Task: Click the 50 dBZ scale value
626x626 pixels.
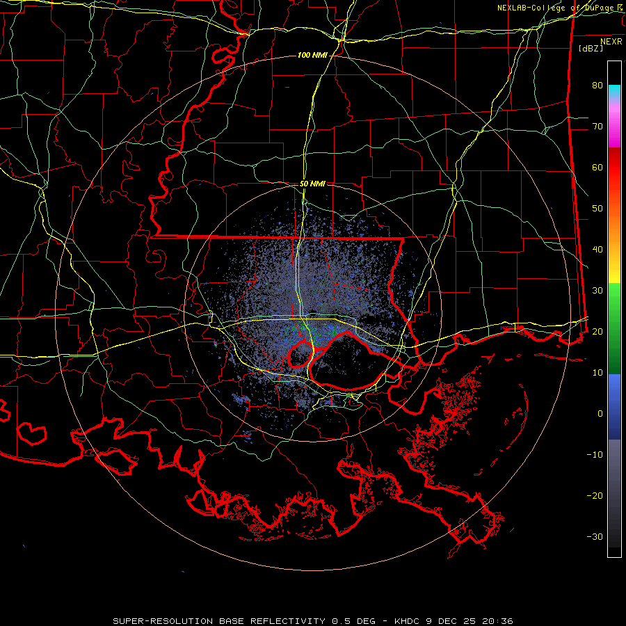Action: 597,209
